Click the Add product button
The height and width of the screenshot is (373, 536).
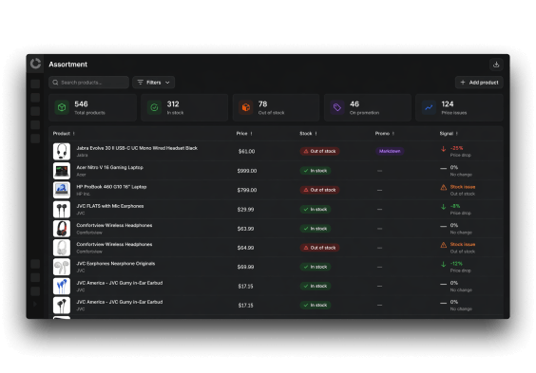tap(479, 83)
